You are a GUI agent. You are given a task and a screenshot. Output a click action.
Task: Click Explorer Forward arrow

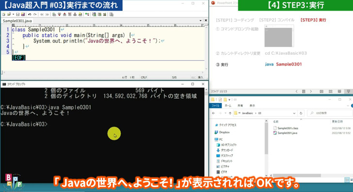pyautogui.click(x=220, y=113)
